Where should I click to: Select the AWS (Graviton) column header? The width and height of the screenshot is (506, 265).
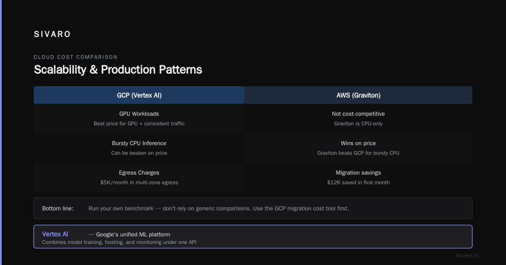(x=358, y=95)
